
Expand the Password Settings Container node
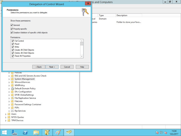(x=9, y=105)
